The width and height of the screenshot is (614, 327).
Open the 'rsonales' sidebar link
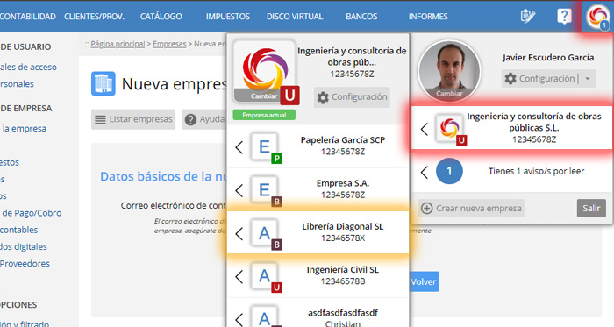17,84
